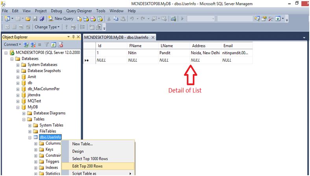Pin the Object Explorer panel
Screen dimensions: 310x176
tap(73, 37)
